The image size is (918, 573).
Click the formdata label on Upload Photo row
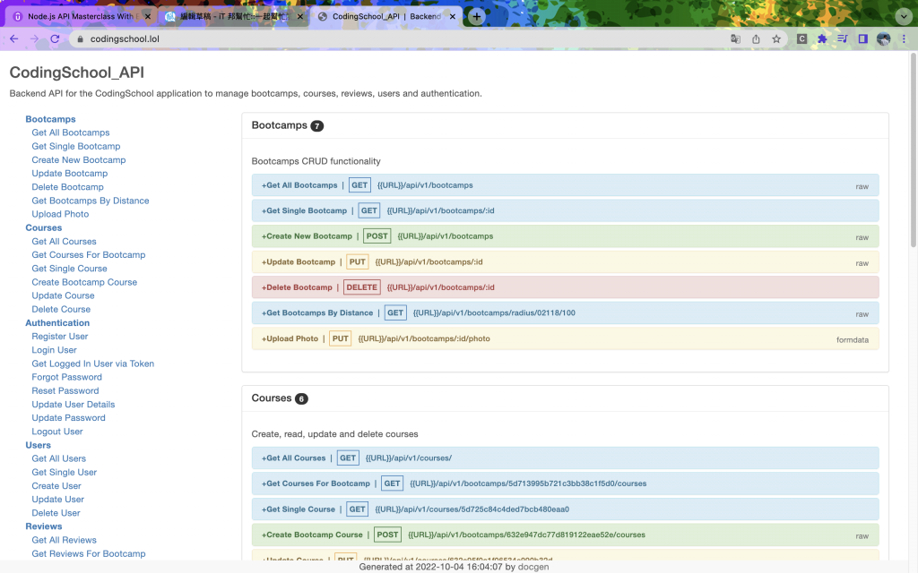pyautogui.click(x=853, y=339)
